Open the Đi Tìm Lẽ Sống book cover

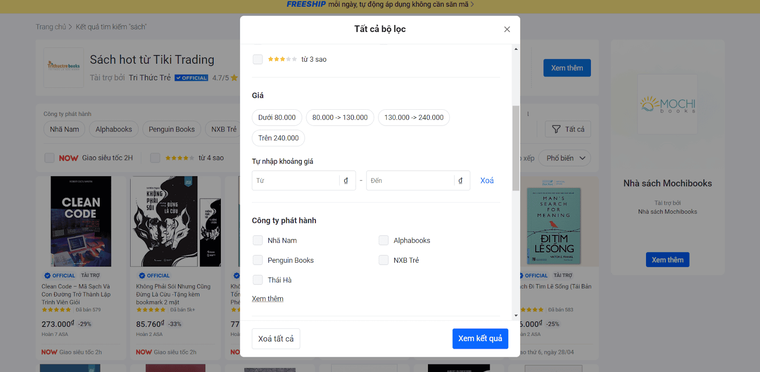point(554,226)
